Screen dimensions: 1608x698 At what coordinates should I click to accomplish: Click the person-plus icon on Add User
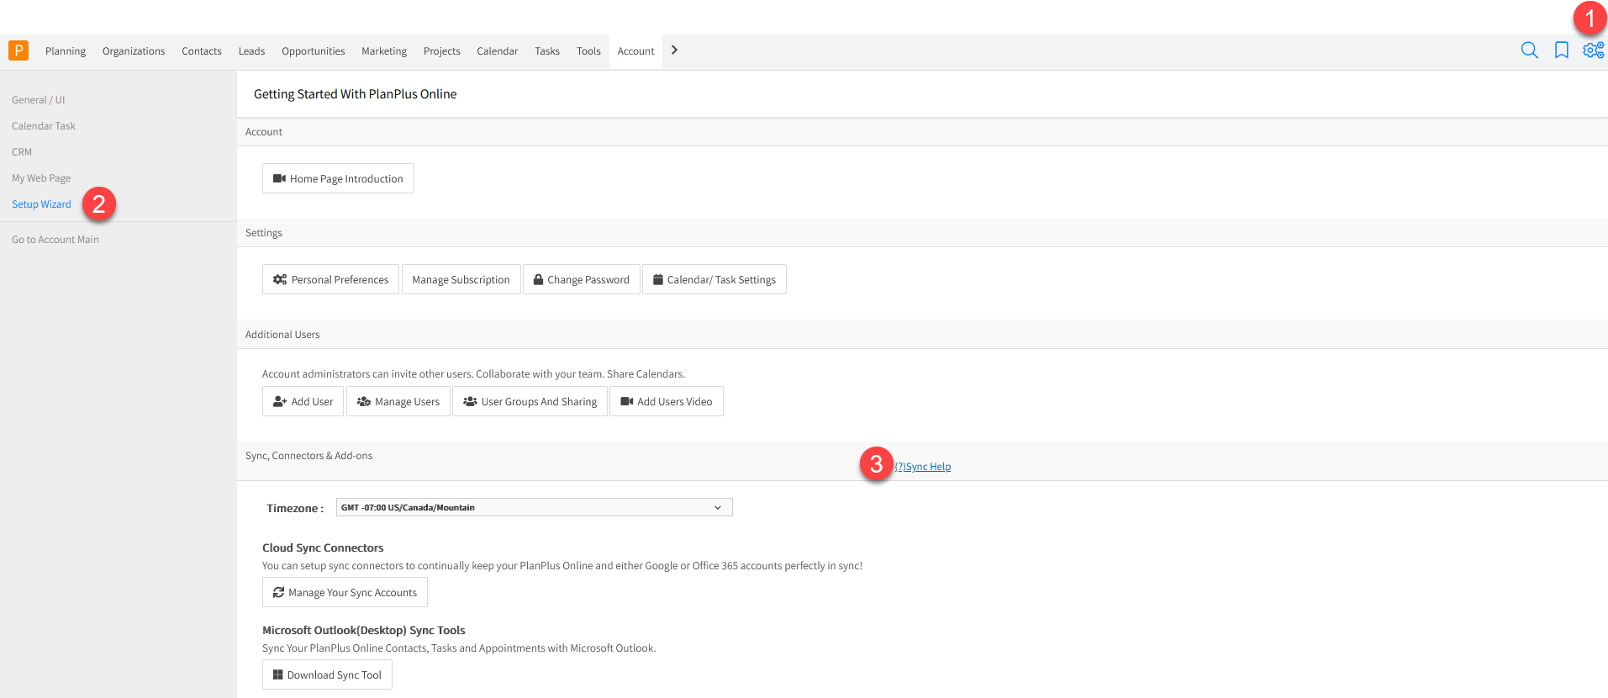280,401
